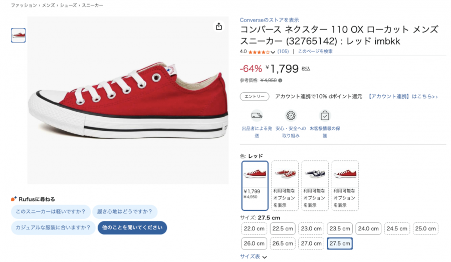Click 他のことを聞いてください button
This screenshot has height=262, width=451.
point(132,227)
